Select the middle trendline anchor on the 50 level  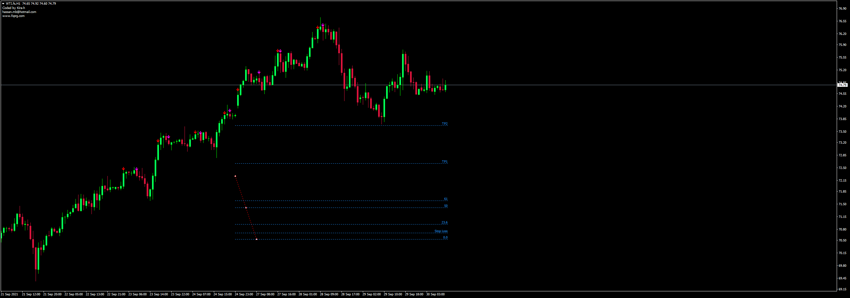(x=246, y=208)
